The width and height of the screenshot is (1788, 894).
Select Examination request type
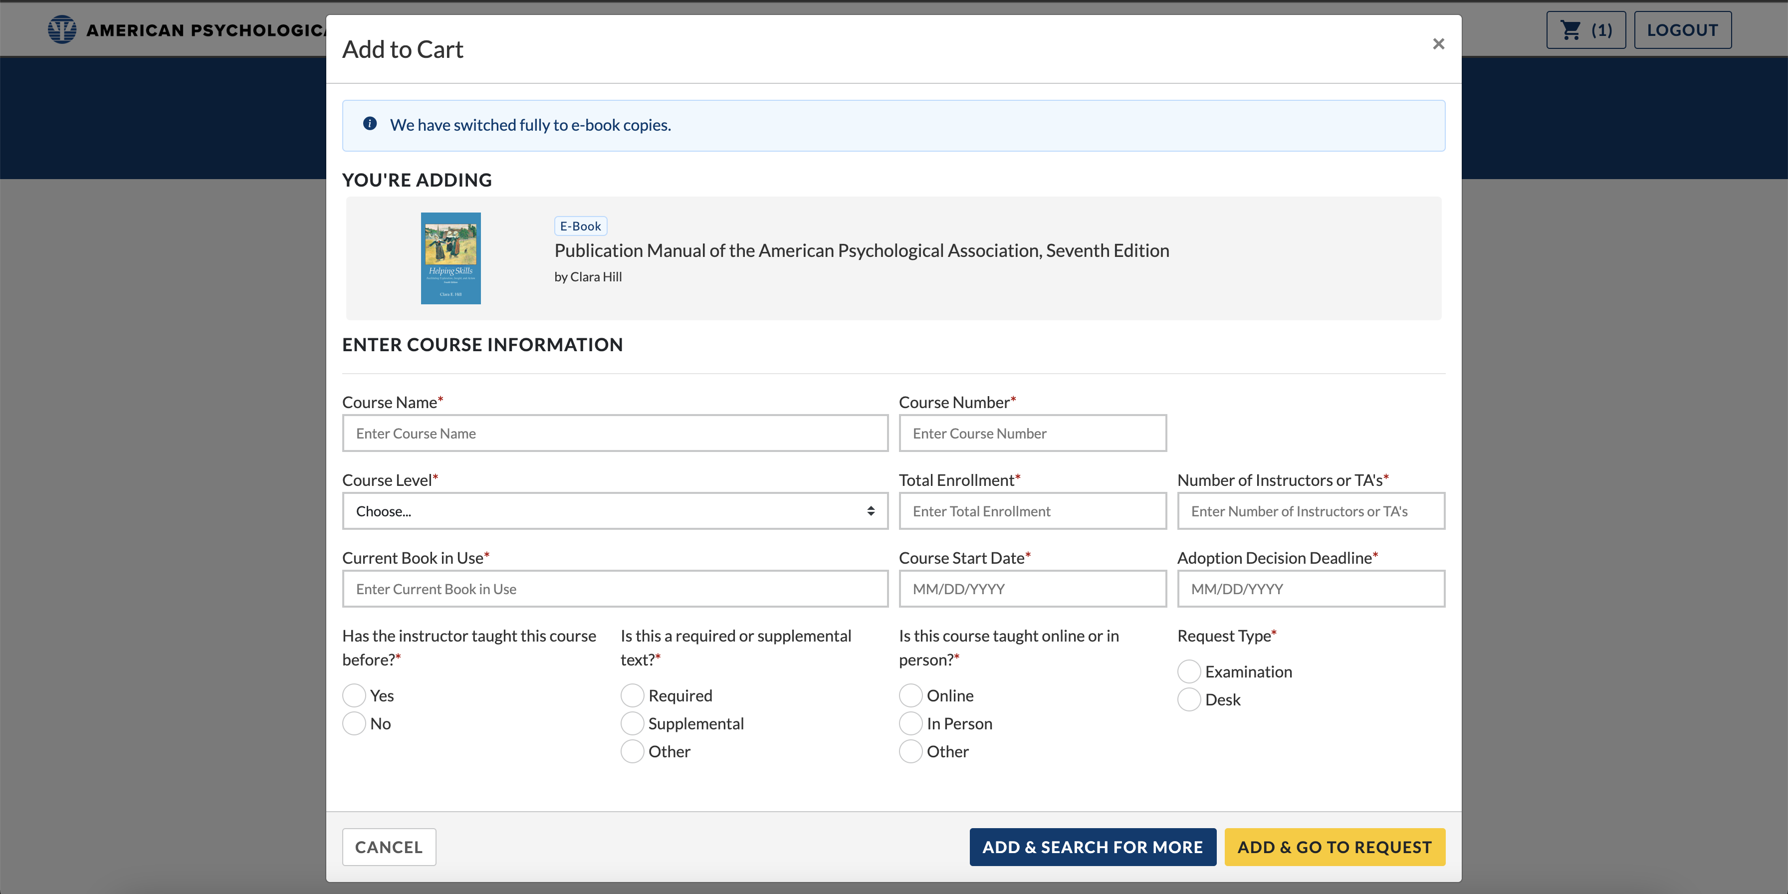click(1189, 672)
